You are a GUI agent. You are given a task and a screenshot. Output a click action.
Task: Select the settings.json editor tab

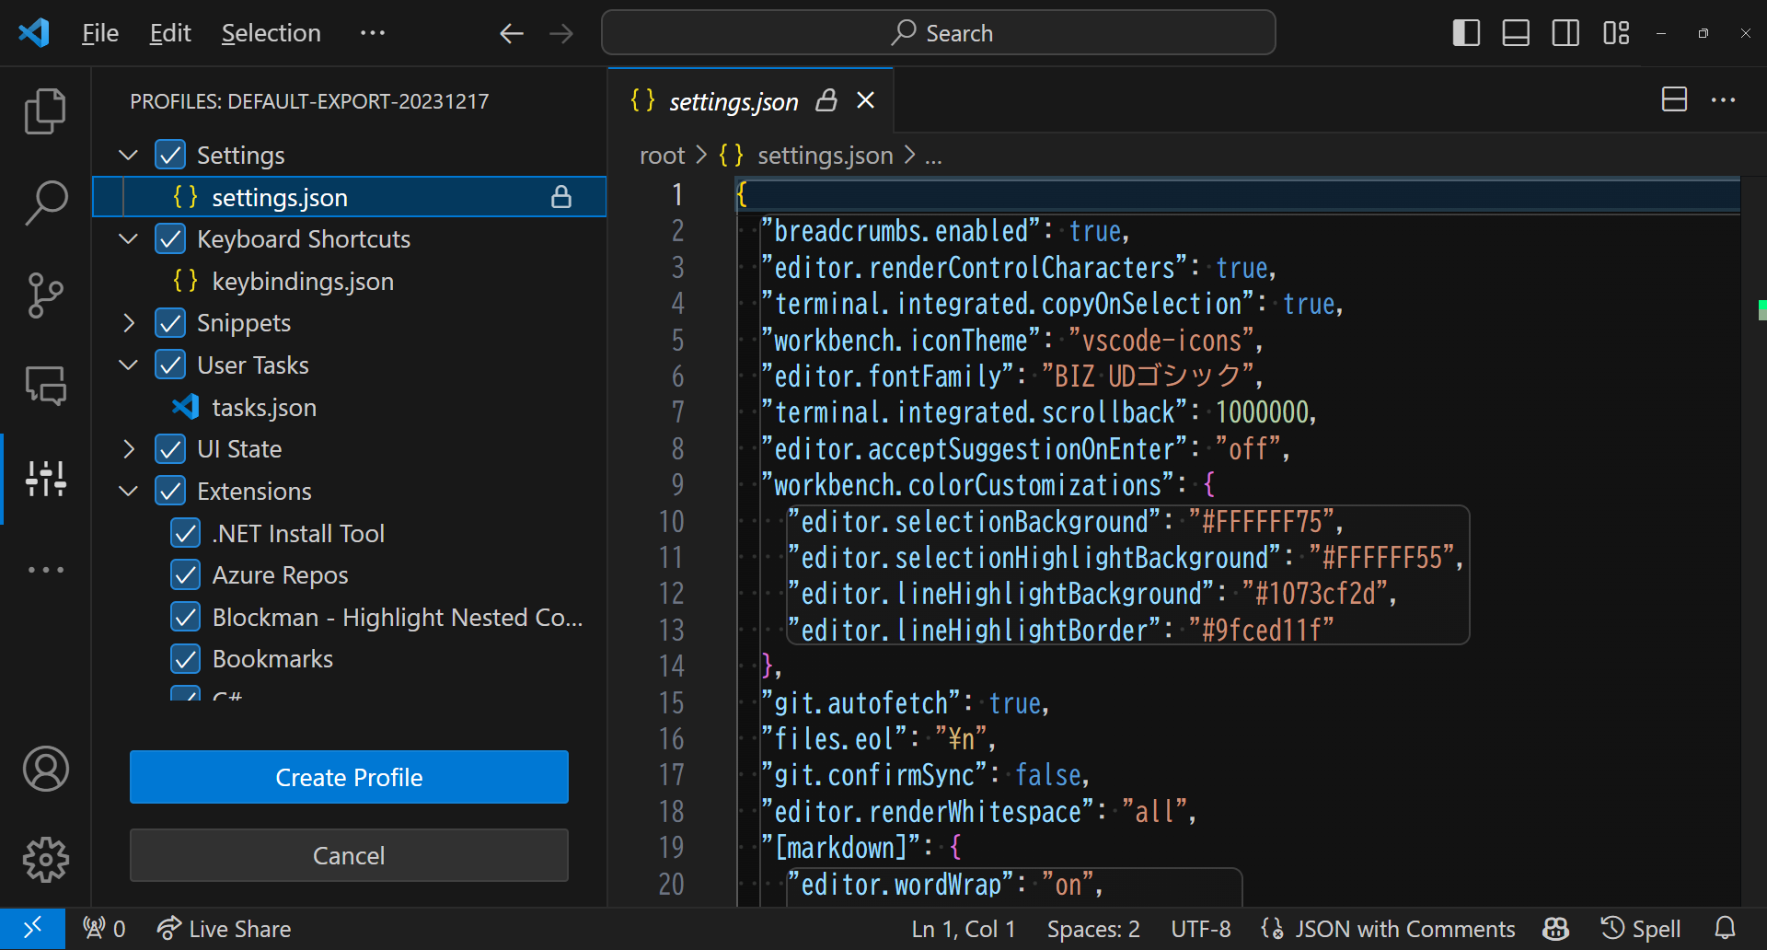click(x=733, y=101)
